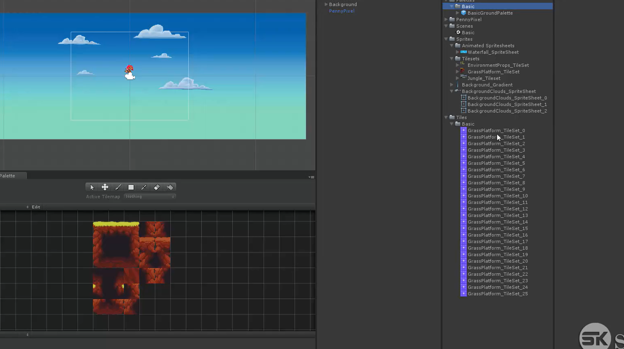Choose the eyedropper Picker tool
This screenshot has width=624, height=349.
(144, 187)
